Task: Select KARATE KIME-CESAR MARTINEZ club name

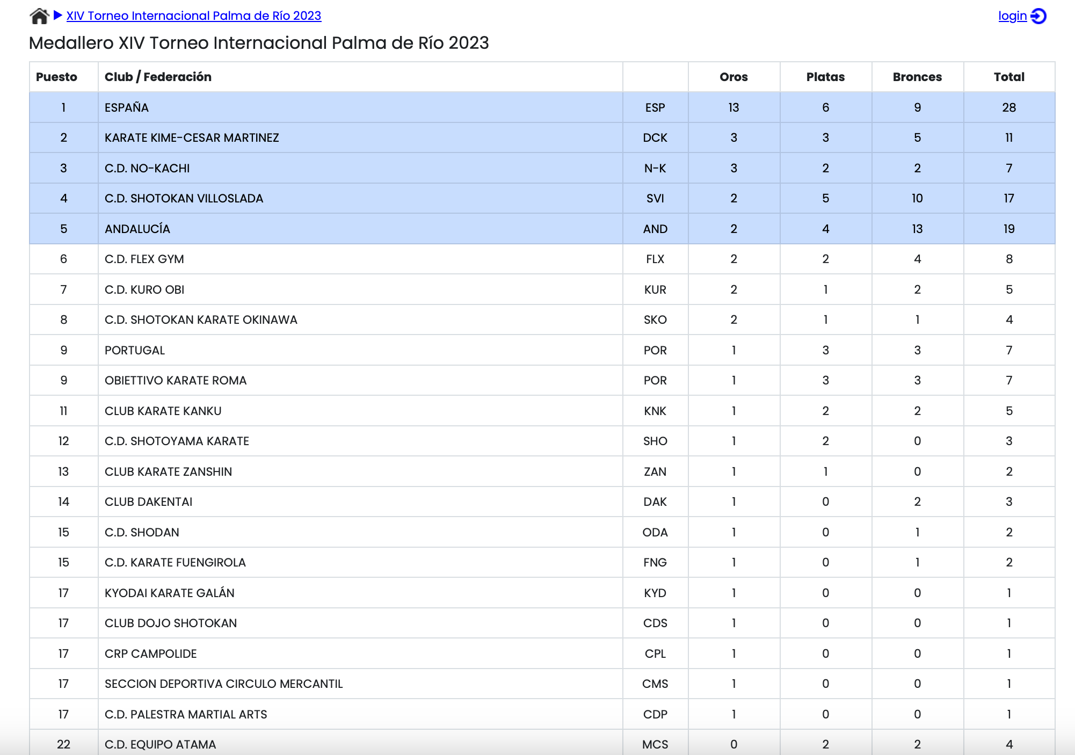Action: point(192,137)
